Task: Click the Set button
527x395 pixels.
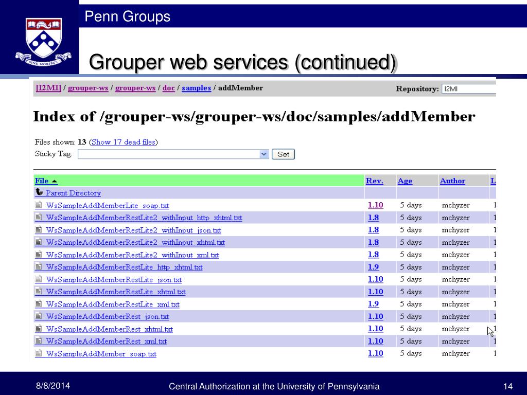Action: pyautogui.click(x=283, y=154)
